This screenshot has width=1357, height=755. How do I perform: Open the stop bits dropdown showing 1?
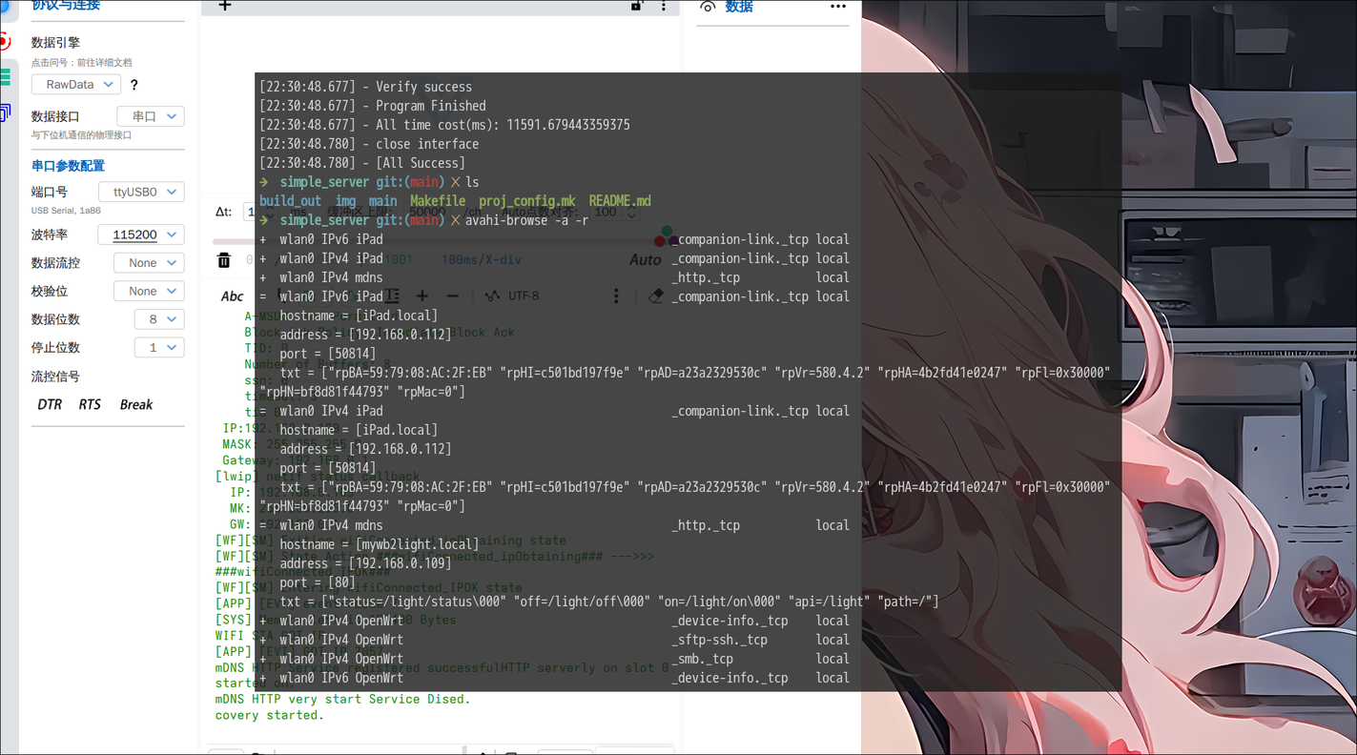tap(159, 348)
